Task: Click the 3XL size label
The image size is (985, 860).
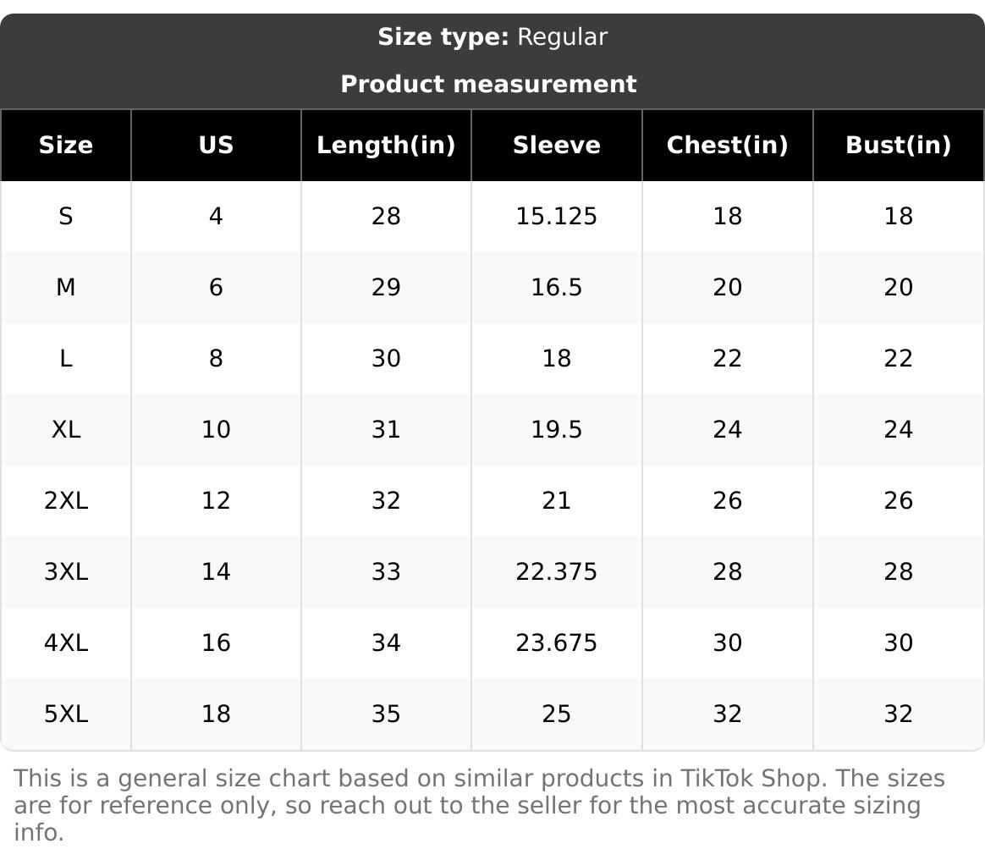Action: coord(65,571)
